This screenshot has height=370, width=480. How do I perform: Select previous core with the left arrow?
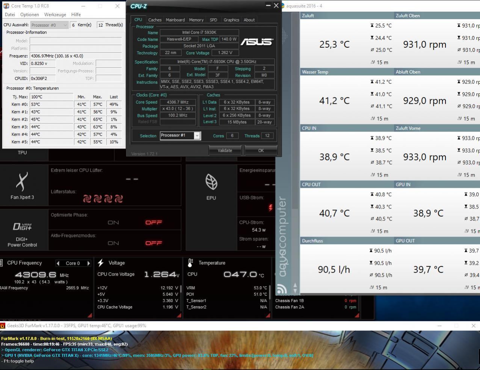click(x=58, y=263)
